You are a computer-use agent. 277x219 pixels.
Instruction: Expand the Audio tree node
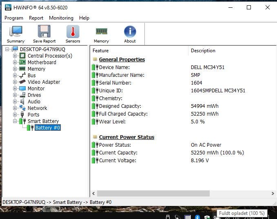point(15,102)
